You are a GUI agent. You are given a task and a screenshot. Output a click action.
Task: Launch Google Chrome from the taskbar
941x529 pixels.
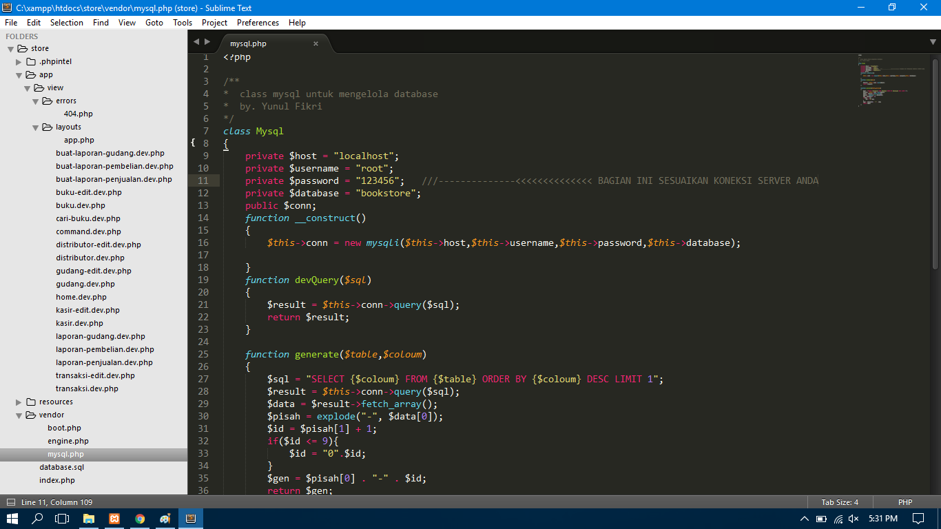coord(140,517)
